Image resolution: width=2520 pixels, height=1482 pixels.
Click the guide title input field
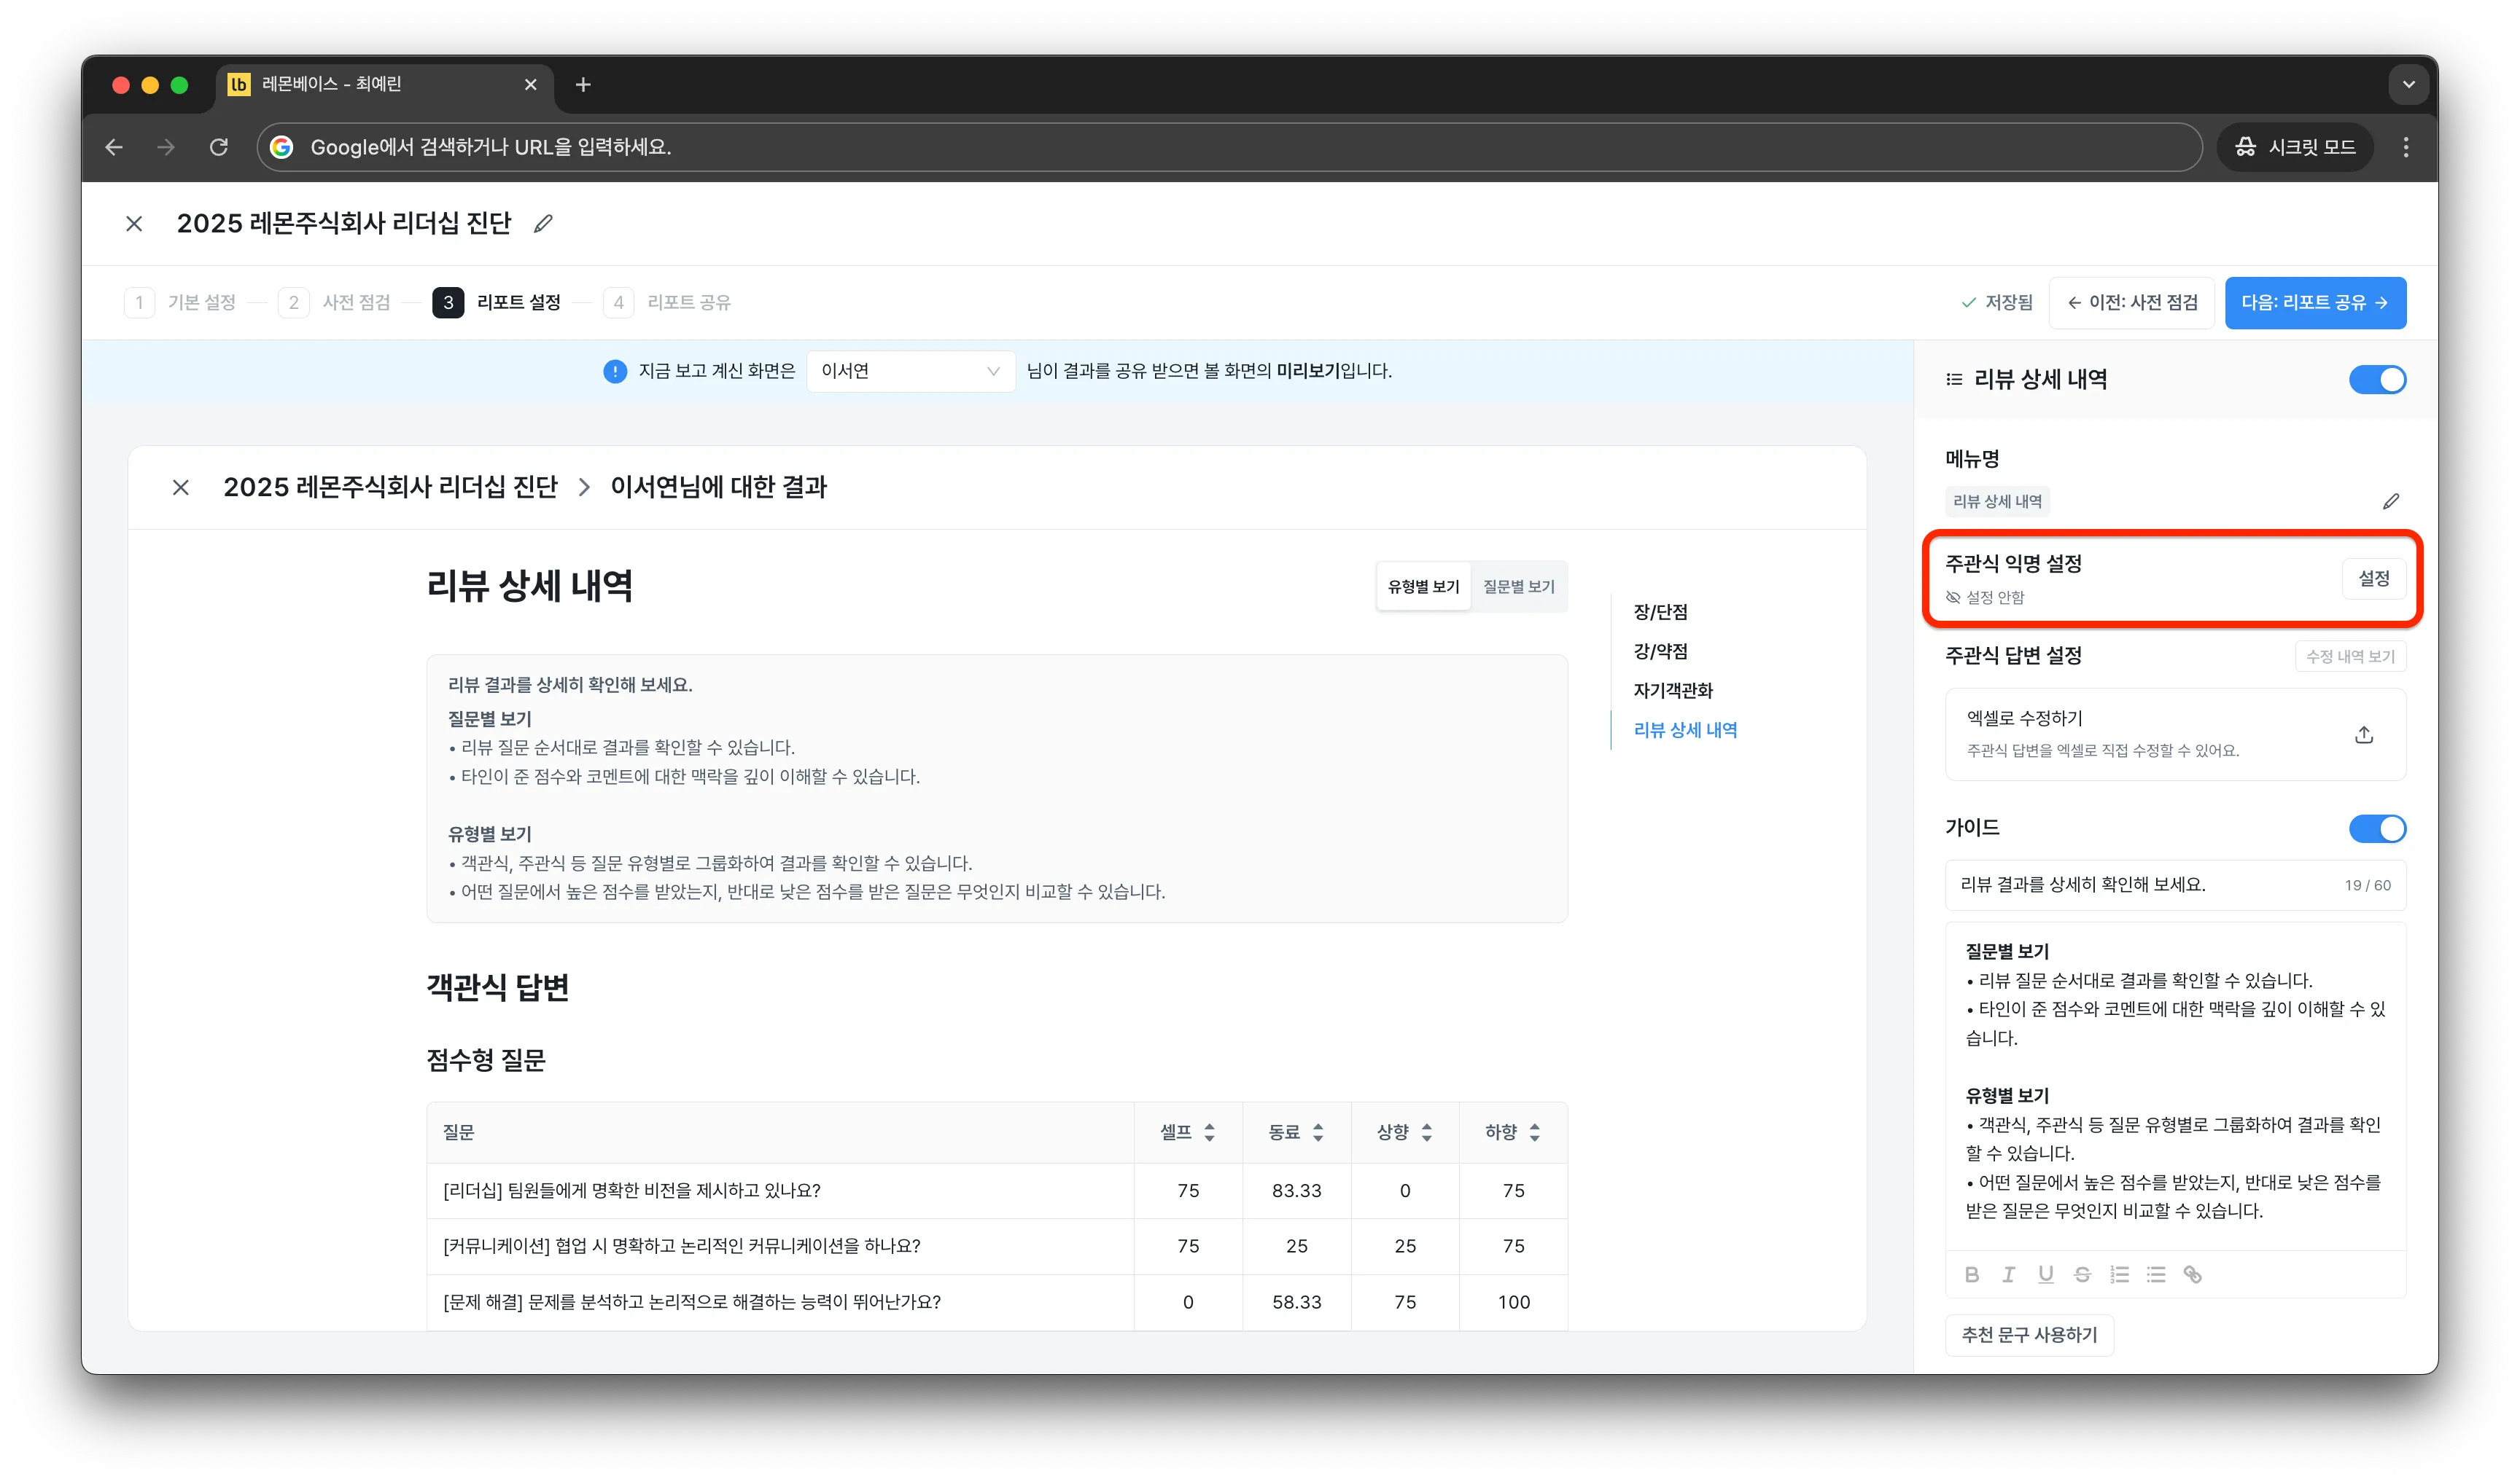pos(2174,885)
